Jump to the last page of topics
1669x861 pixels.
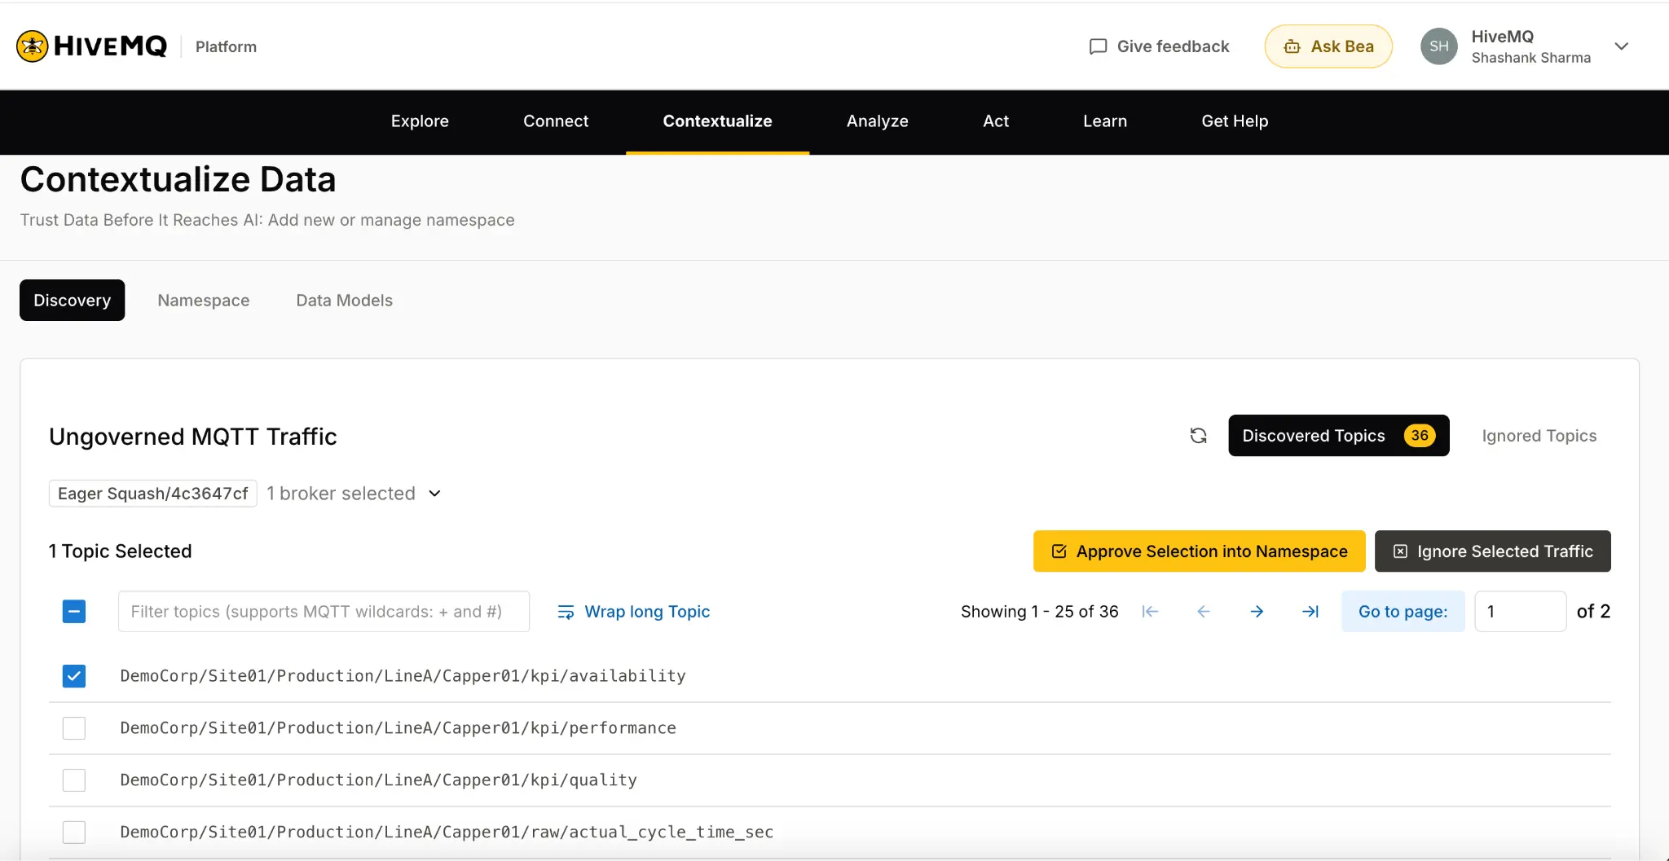[x=1310, y=612]
